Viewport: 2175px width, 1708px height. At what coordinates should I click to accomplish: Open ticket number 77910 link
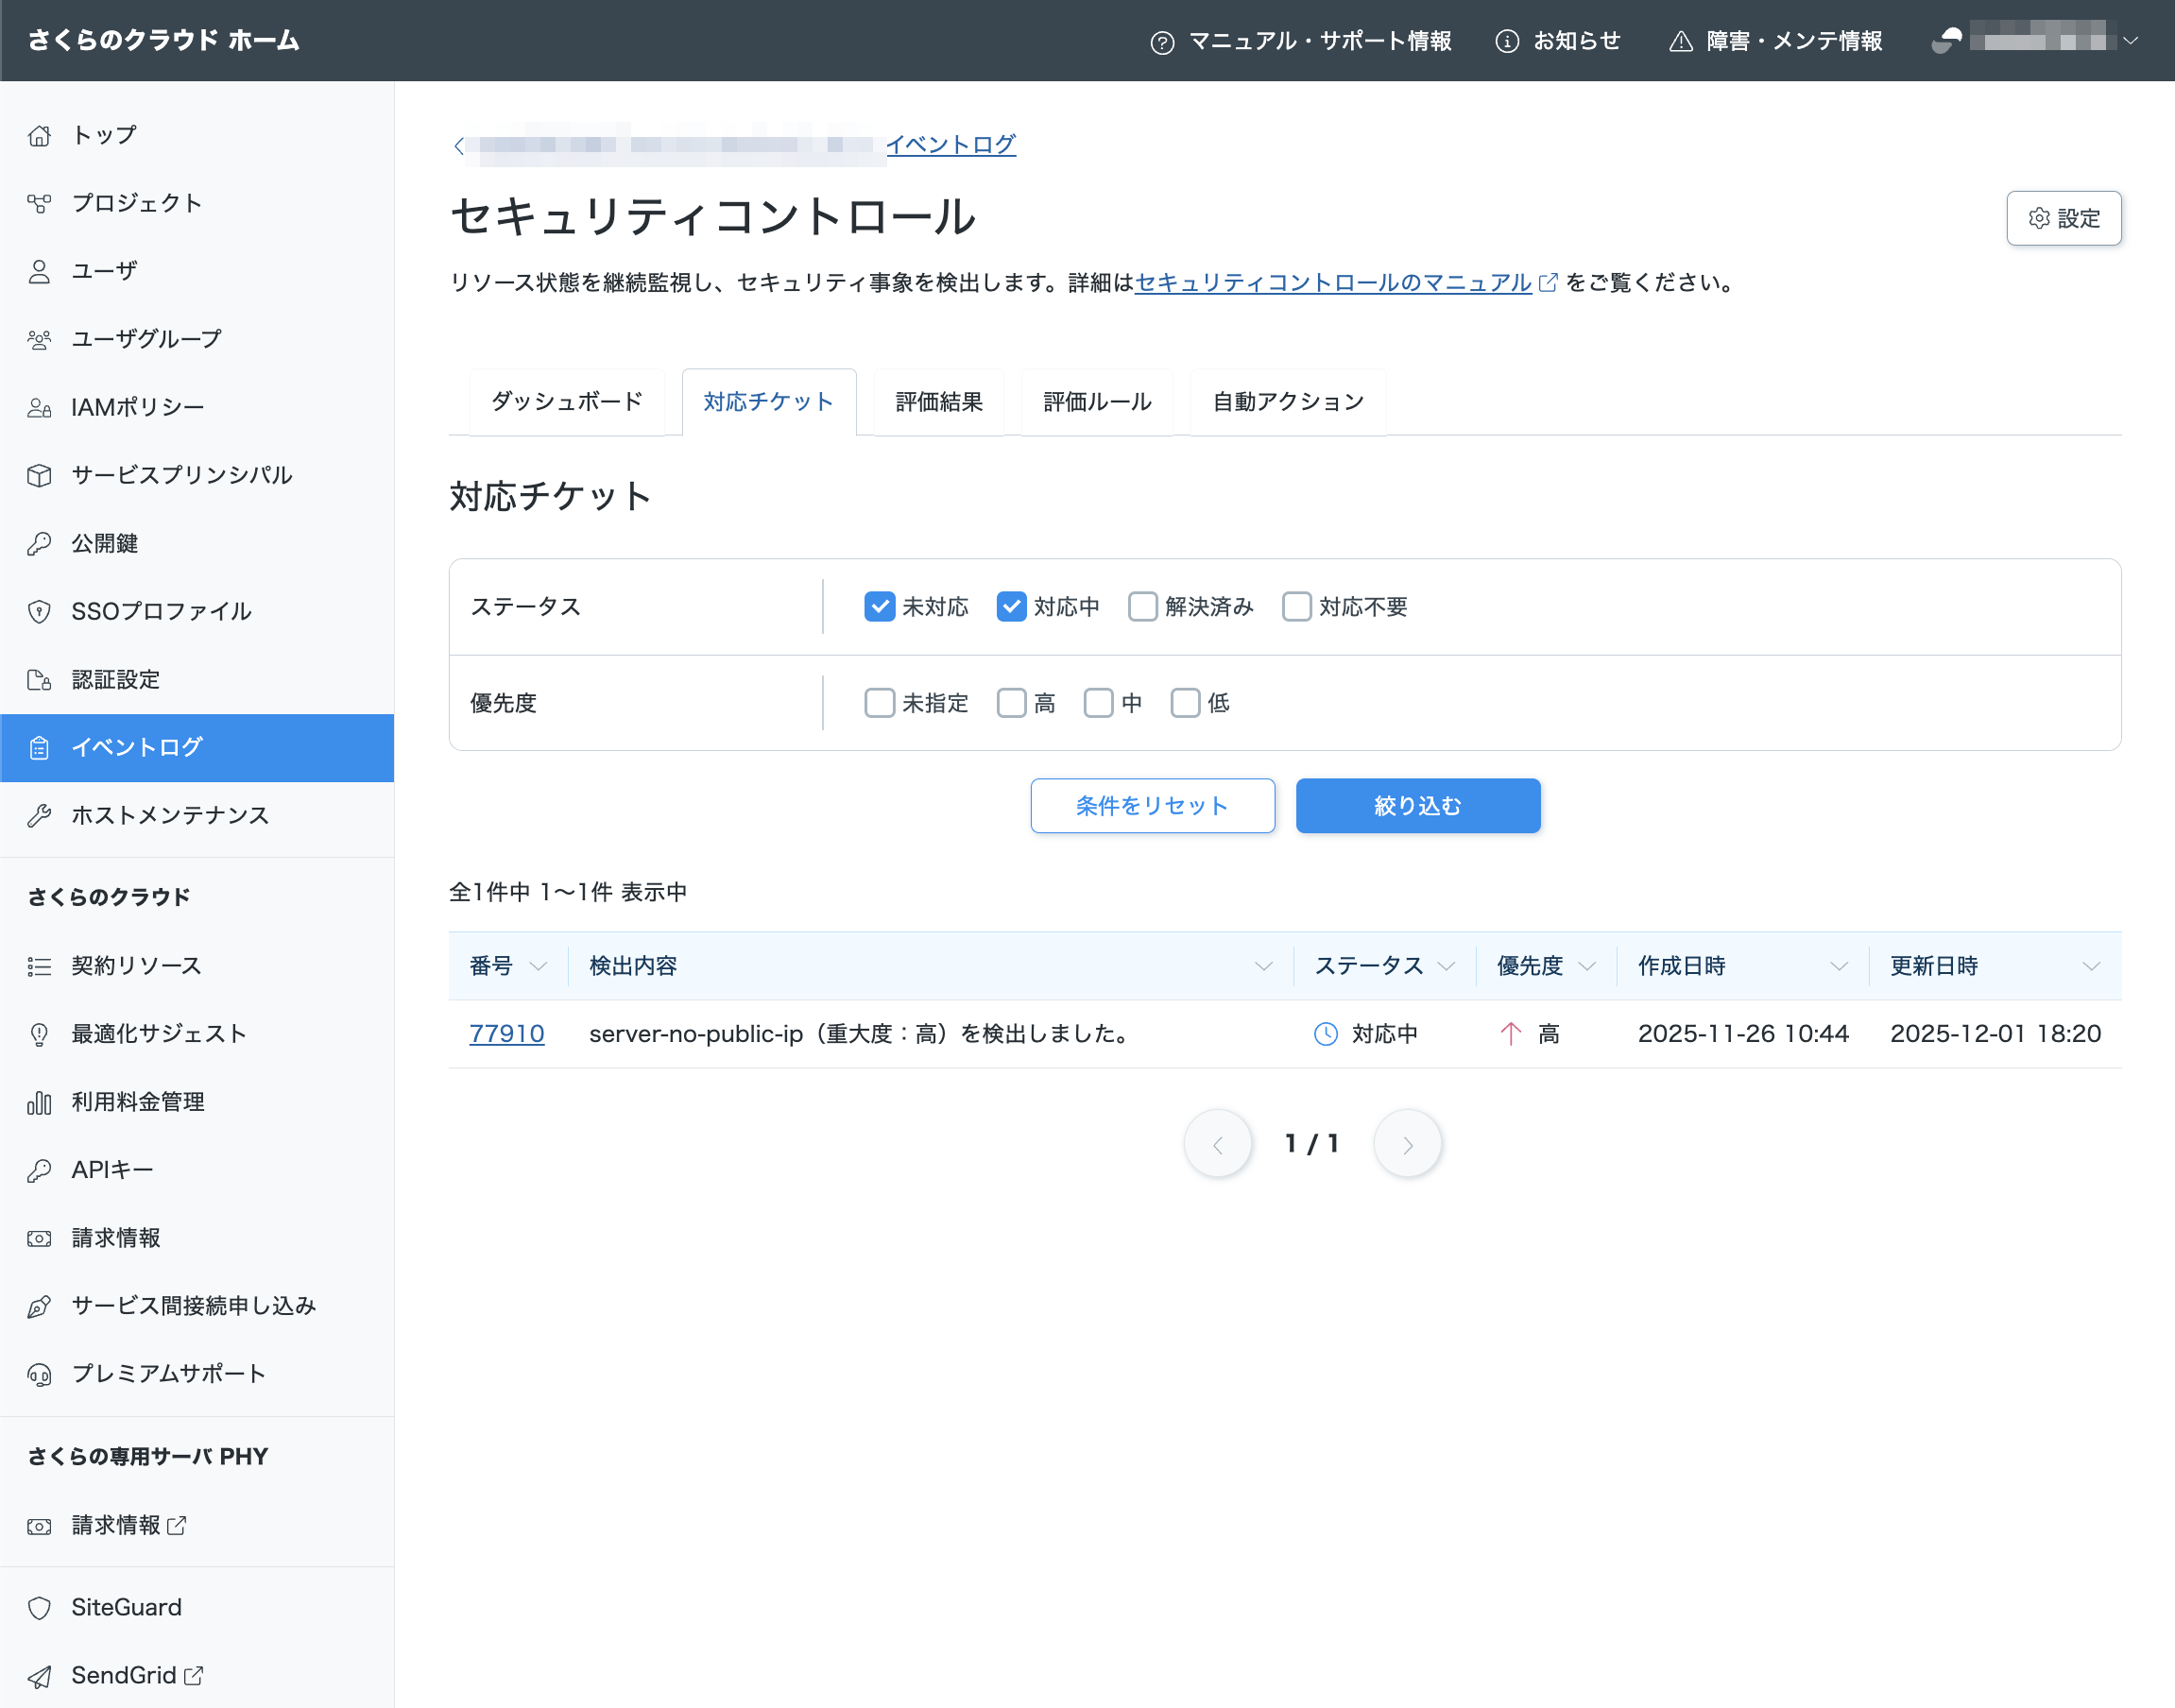[x=507, y=1034]
